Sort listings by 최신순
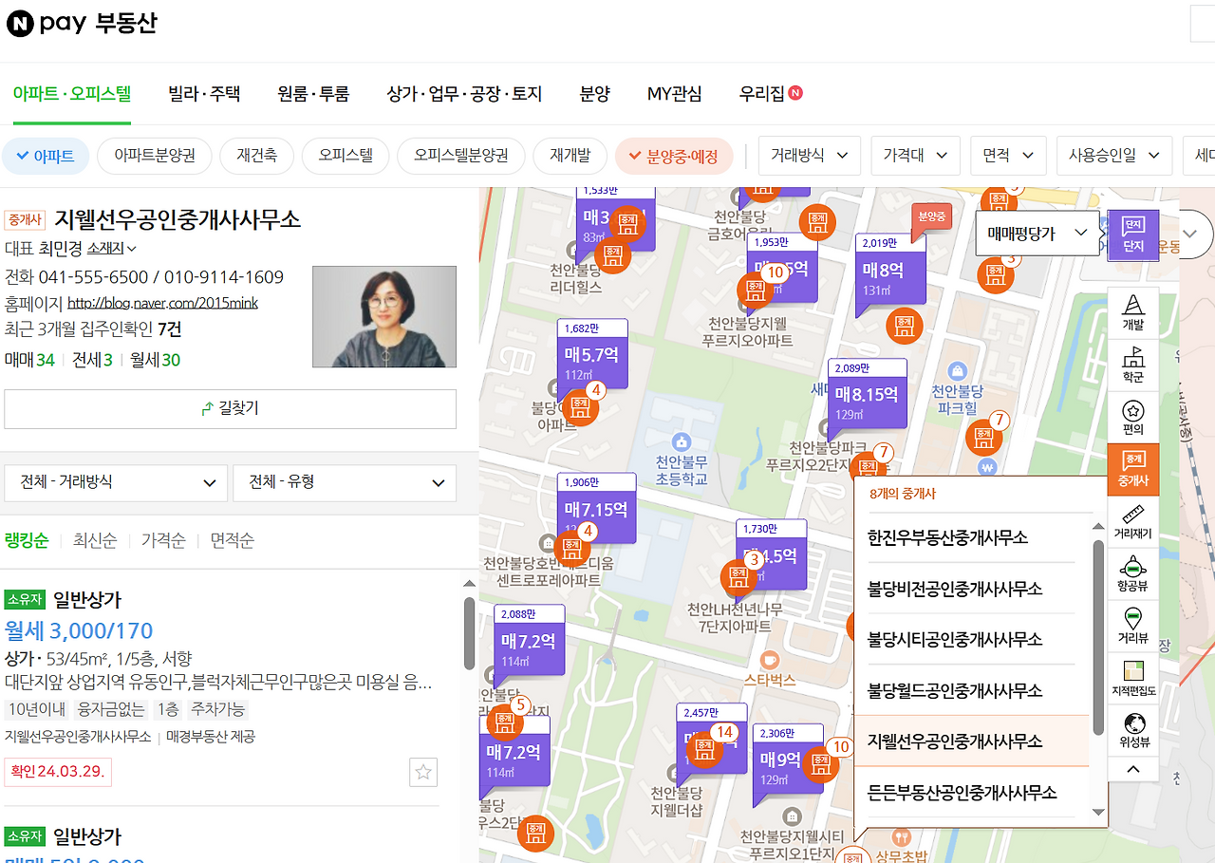The width and height of the screenshot is (1215, 863). (95, 540)
